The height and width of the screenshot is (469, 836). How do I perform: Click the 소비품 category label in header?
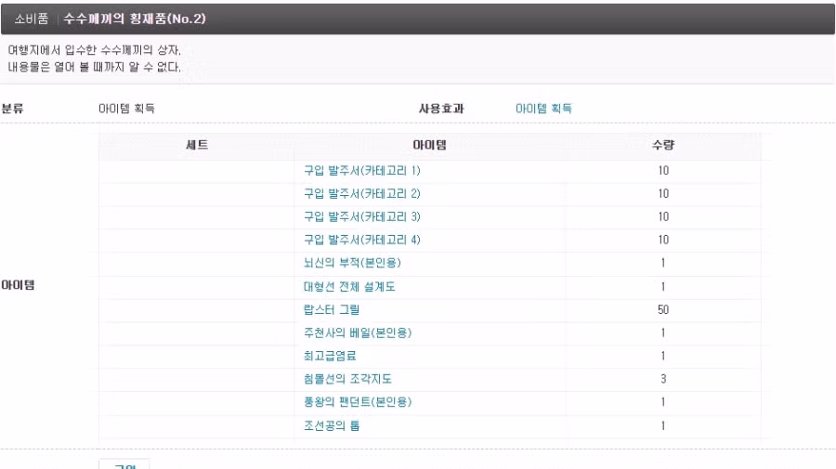tap(32, 19)
